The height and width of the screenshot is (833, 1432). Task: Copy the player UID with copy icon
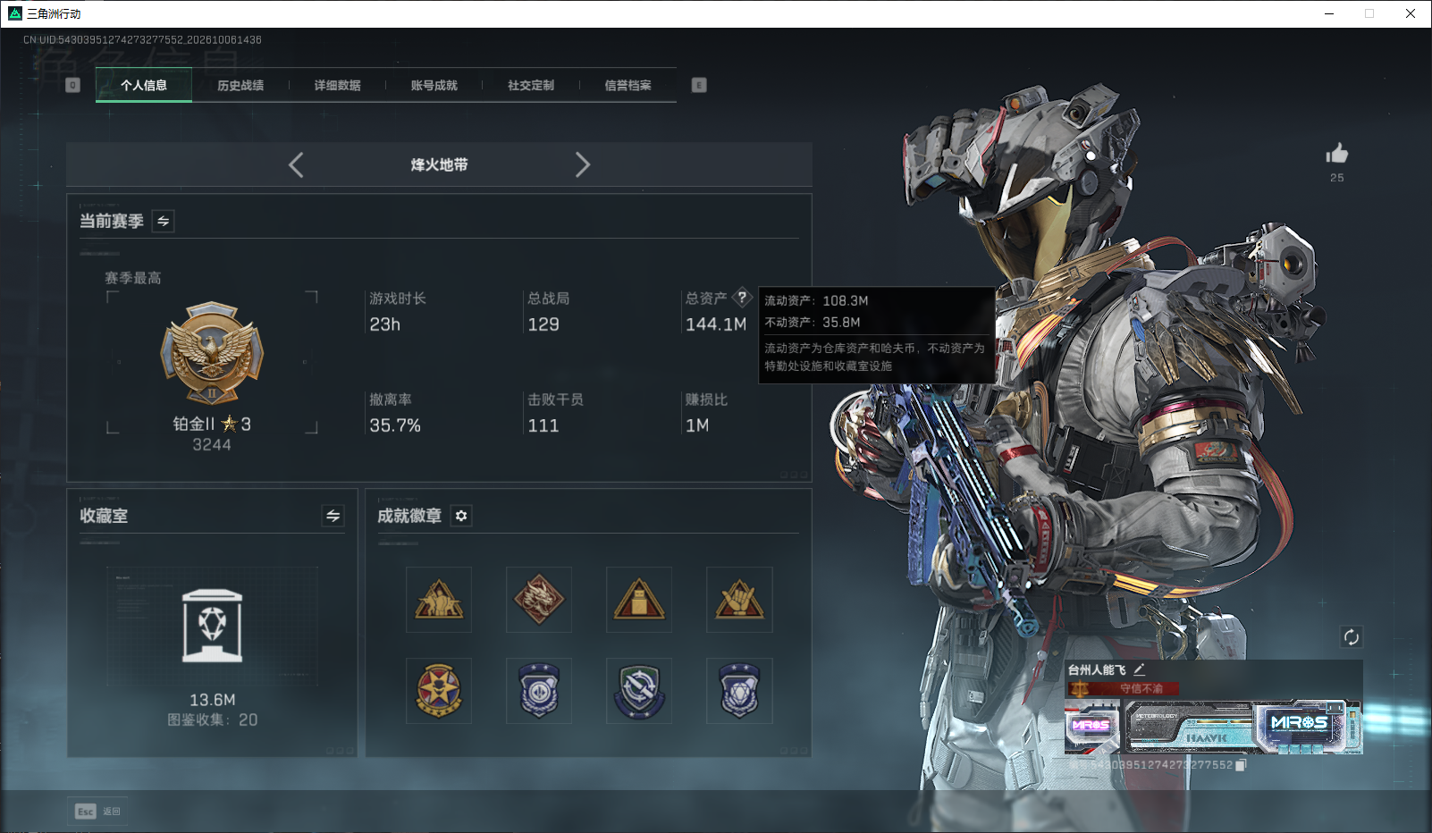[1241, 765]
